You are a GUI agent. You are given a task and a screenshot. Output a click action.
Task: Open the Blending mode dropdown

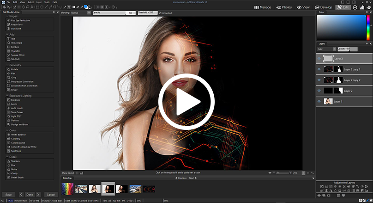(81, 13)
